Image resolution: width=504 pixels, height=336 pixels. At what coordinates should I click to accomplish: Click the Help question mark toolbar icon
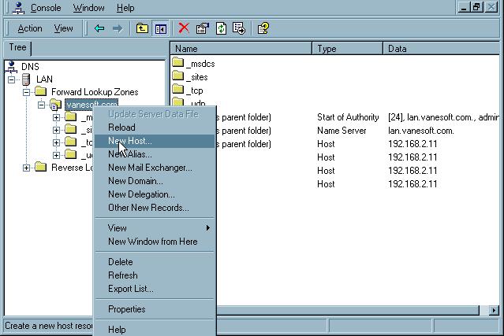point(263,28)
